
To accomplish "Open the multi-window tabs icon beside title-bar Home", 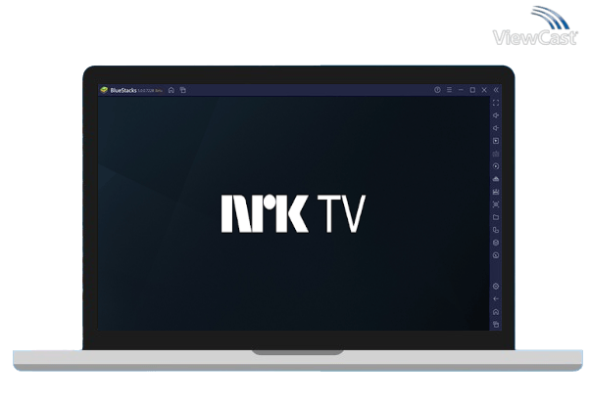I will point(183,90).
